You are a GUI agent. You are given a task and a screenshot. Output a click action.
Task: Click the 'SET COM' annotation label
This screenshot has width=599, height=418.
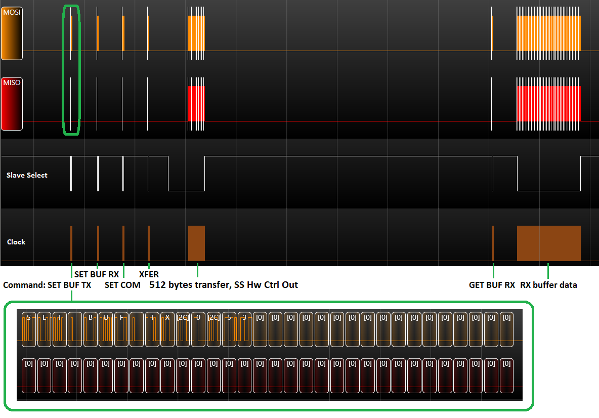click(122, 285)
